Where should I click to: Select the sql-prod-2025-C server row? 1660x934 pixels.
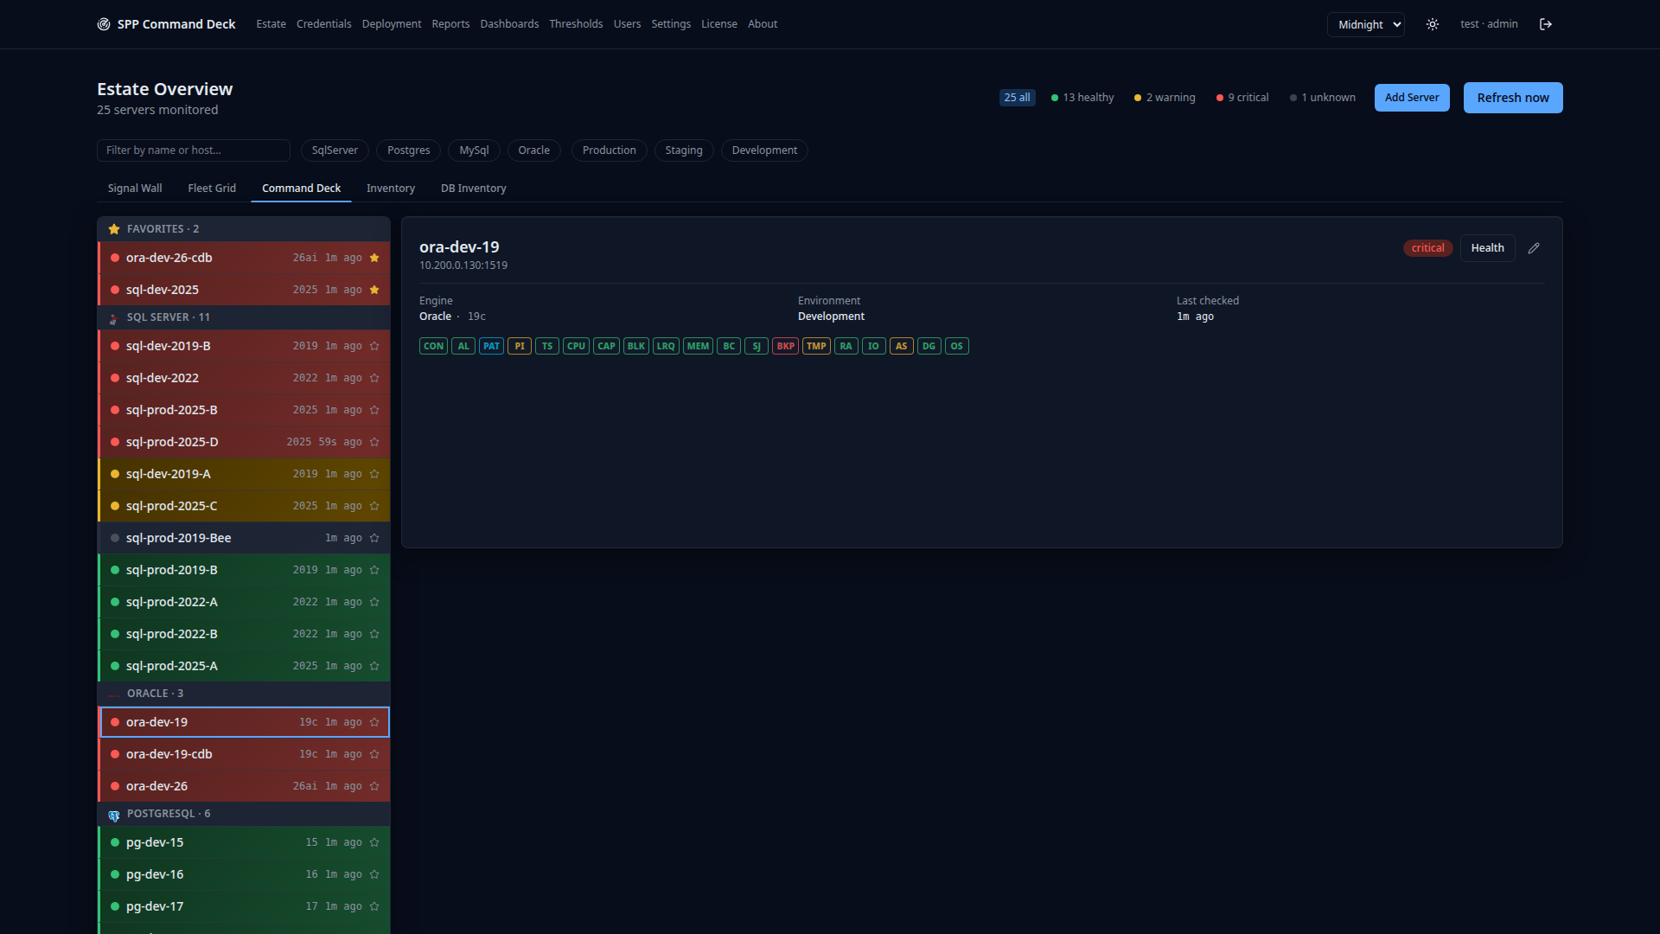tap(244, 506)
